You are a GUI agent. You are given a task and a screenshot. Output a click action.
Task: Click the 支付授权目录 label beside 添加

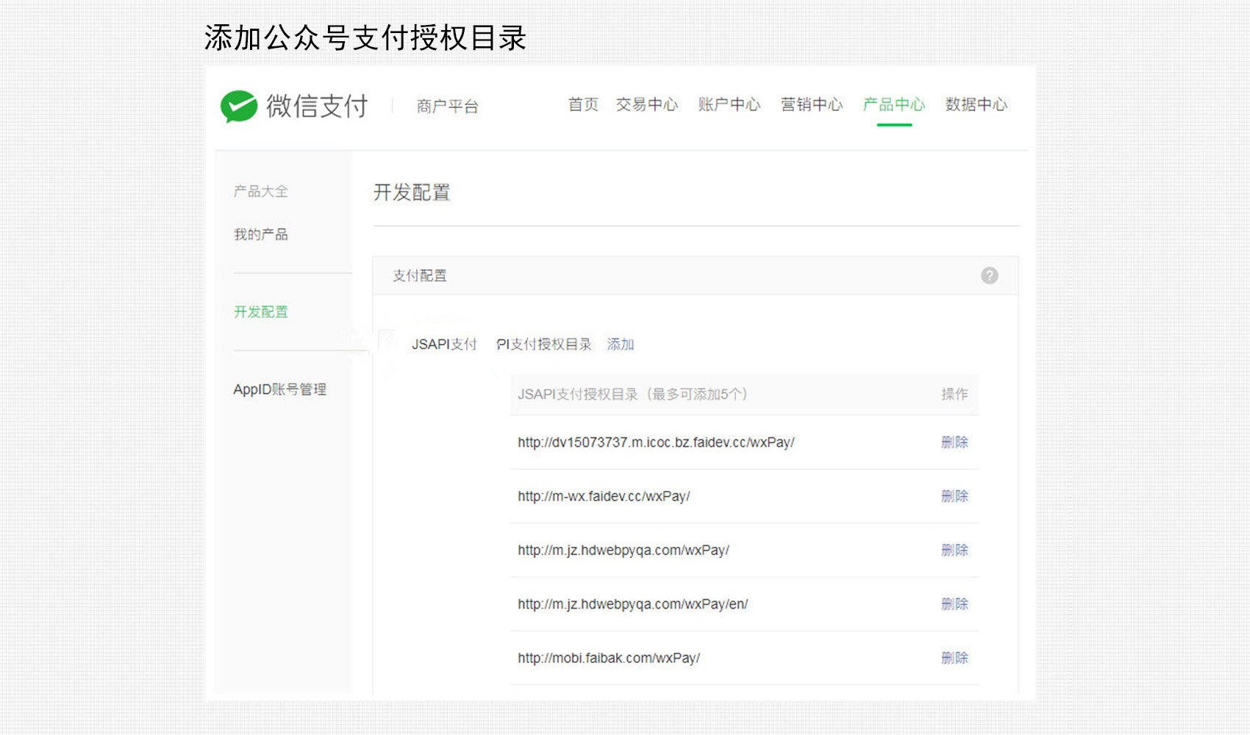tap(544, 344)
